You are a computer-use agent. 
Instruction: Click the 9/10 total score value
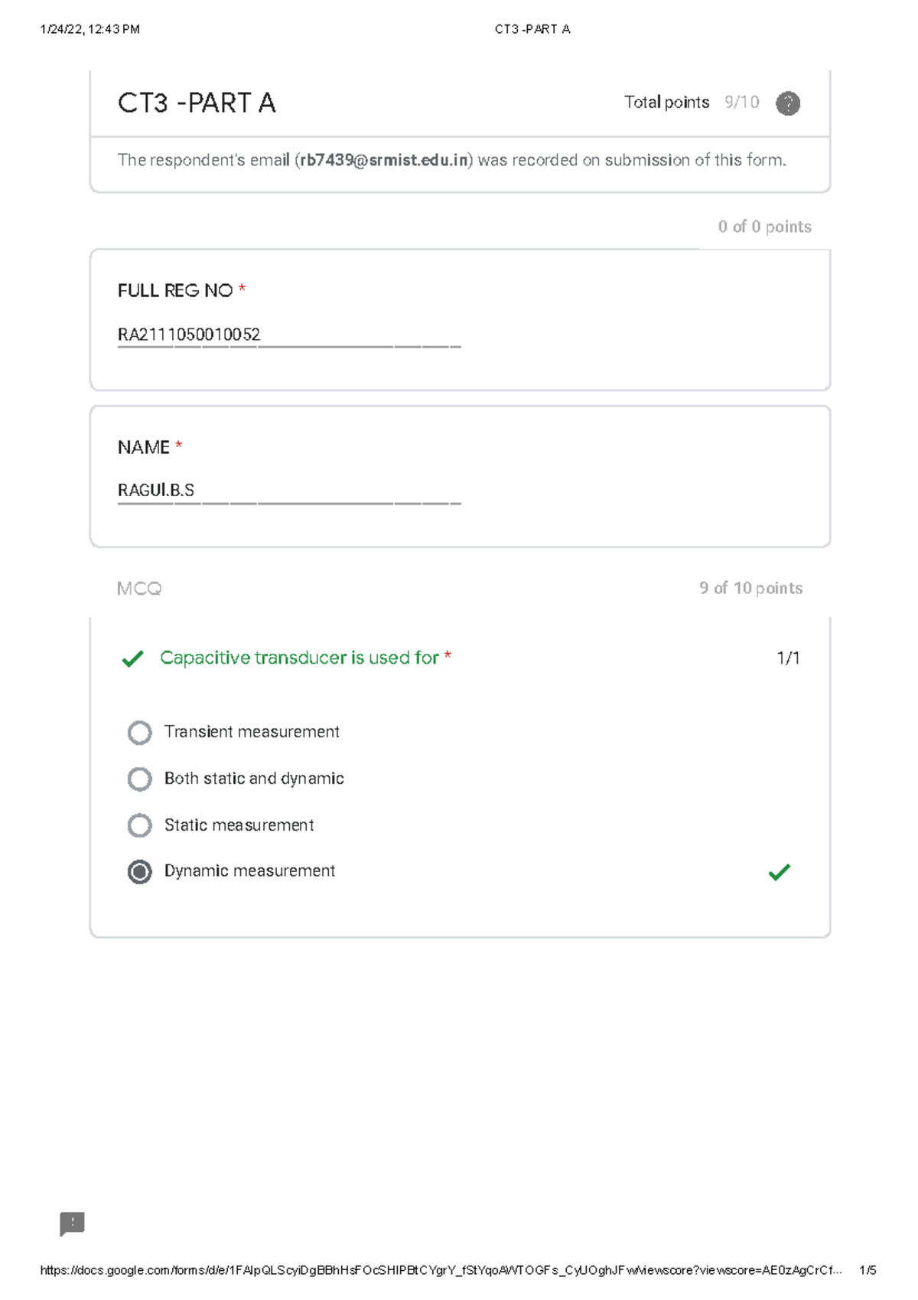(741, 103)
